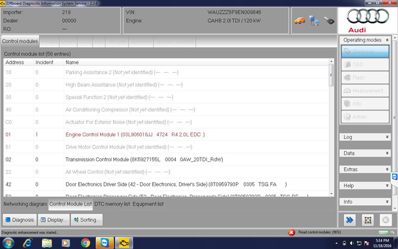
Task: Click the fit-to-screen frame icon
Action: (x=367, y=220)
